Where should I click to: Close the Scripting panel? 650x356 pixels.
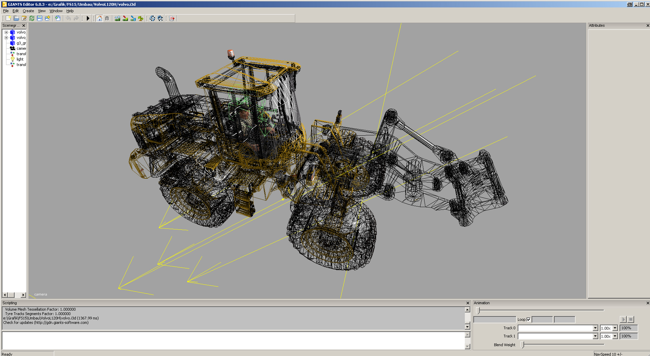coord(468,303)
